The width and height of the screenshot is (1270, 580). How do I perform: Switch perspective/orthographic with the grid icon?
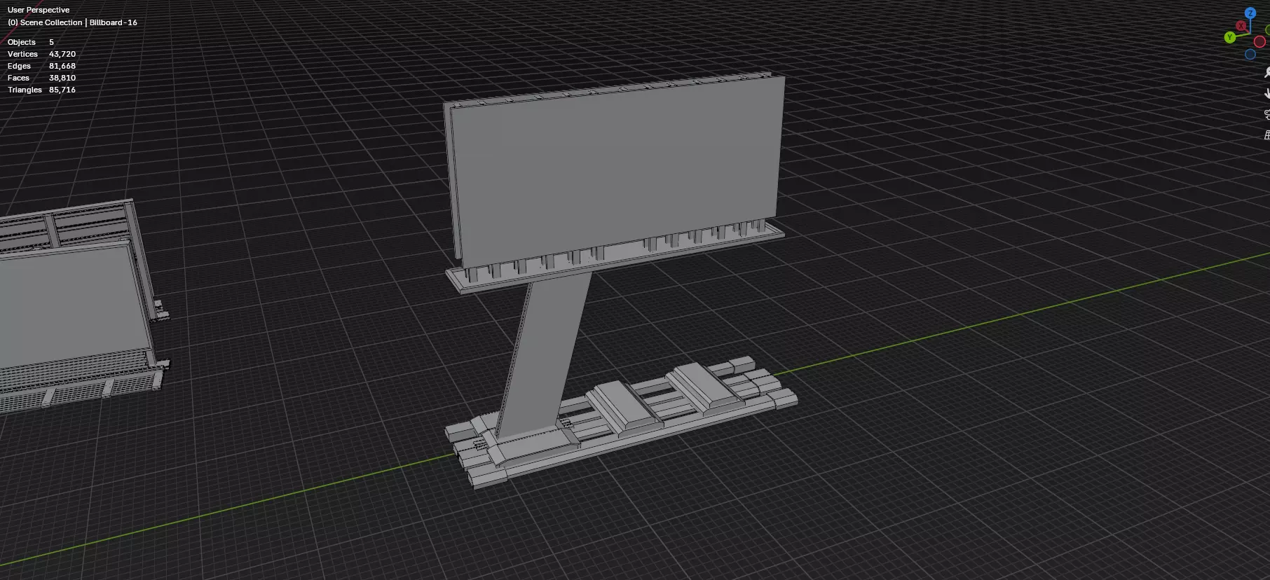tap(1267, 135)
